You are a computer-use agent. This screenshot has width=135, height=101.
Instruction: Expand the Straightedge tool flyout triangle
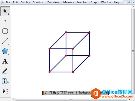click(x=8, y=44)
